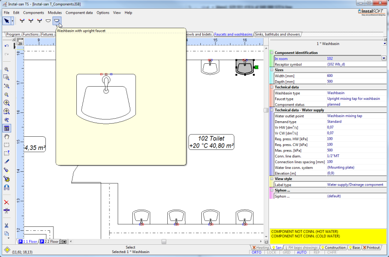Click the Faucet type value cell
The width and height of the screenshot is (389, 257).
356,99
